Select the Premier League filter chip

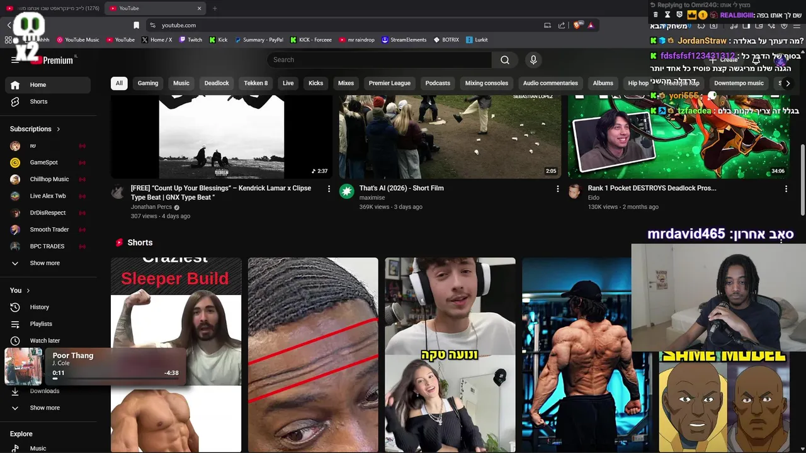point(390,83)
